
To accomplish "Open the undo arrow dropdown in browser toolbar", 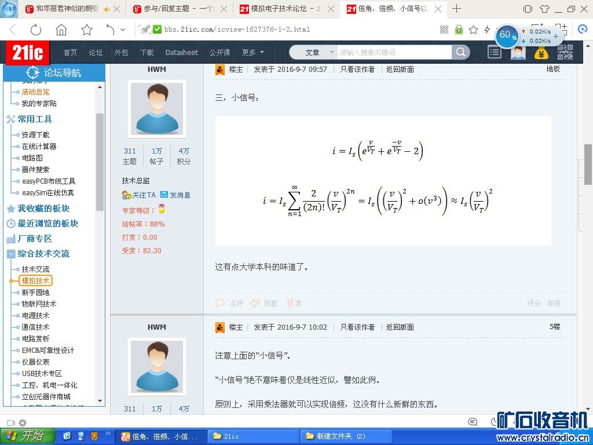I will pos(123,30).
